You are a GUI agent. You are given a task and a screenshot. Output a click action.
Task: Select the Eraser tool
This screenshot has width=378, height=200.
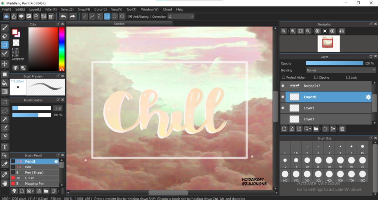(x=4, y=36)
